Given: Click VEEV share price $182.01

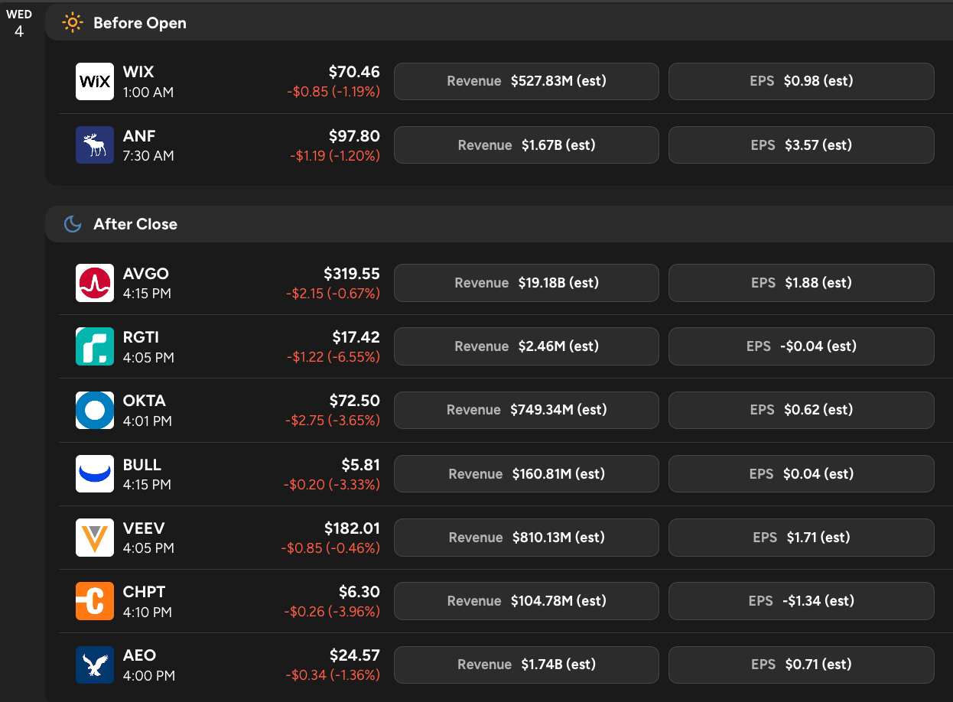Looking at the screenshot, I should coord(352,528).
